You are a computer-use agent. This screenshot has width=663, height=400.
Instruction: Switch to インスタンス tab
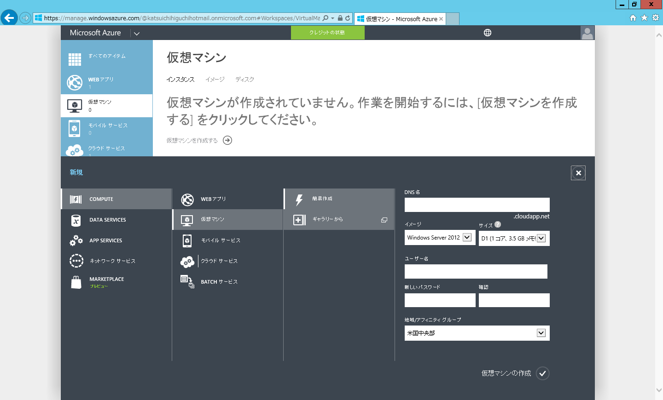coord(180,80)
